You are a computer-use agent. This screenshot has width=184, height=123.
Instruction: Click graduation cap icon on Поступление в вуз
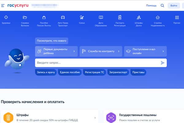click(128, 51)
